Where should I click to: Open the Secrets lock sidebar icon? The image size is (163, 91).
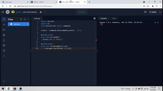point(4,40)
